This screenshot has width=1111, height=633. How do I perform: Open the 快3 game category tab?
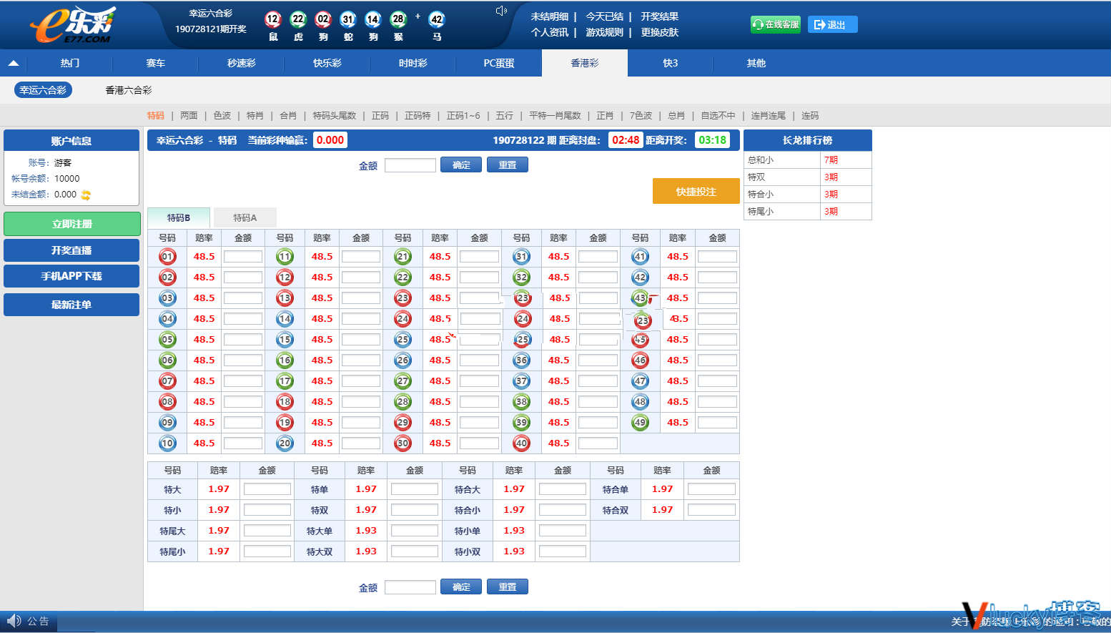click(x=670, y=63)
